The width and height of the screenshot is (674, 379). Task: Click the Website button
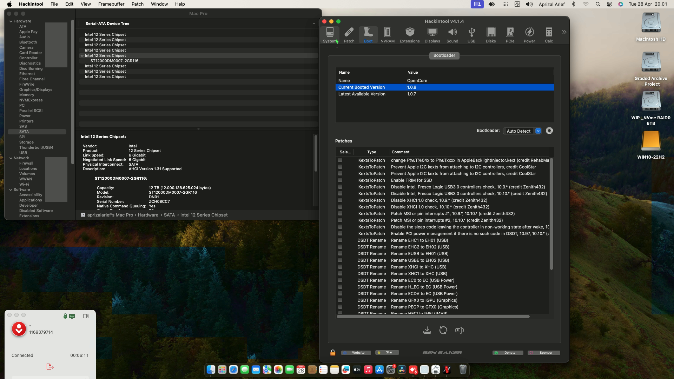click(356, 353)
